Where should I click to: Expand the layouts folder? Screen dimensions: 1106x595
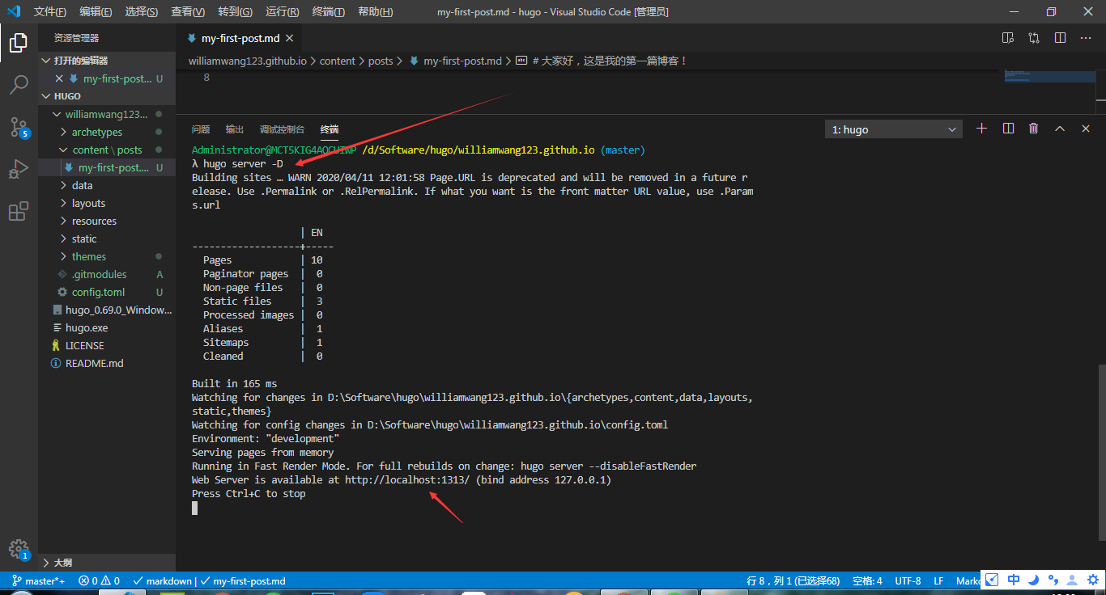click(x=107, y=203)
